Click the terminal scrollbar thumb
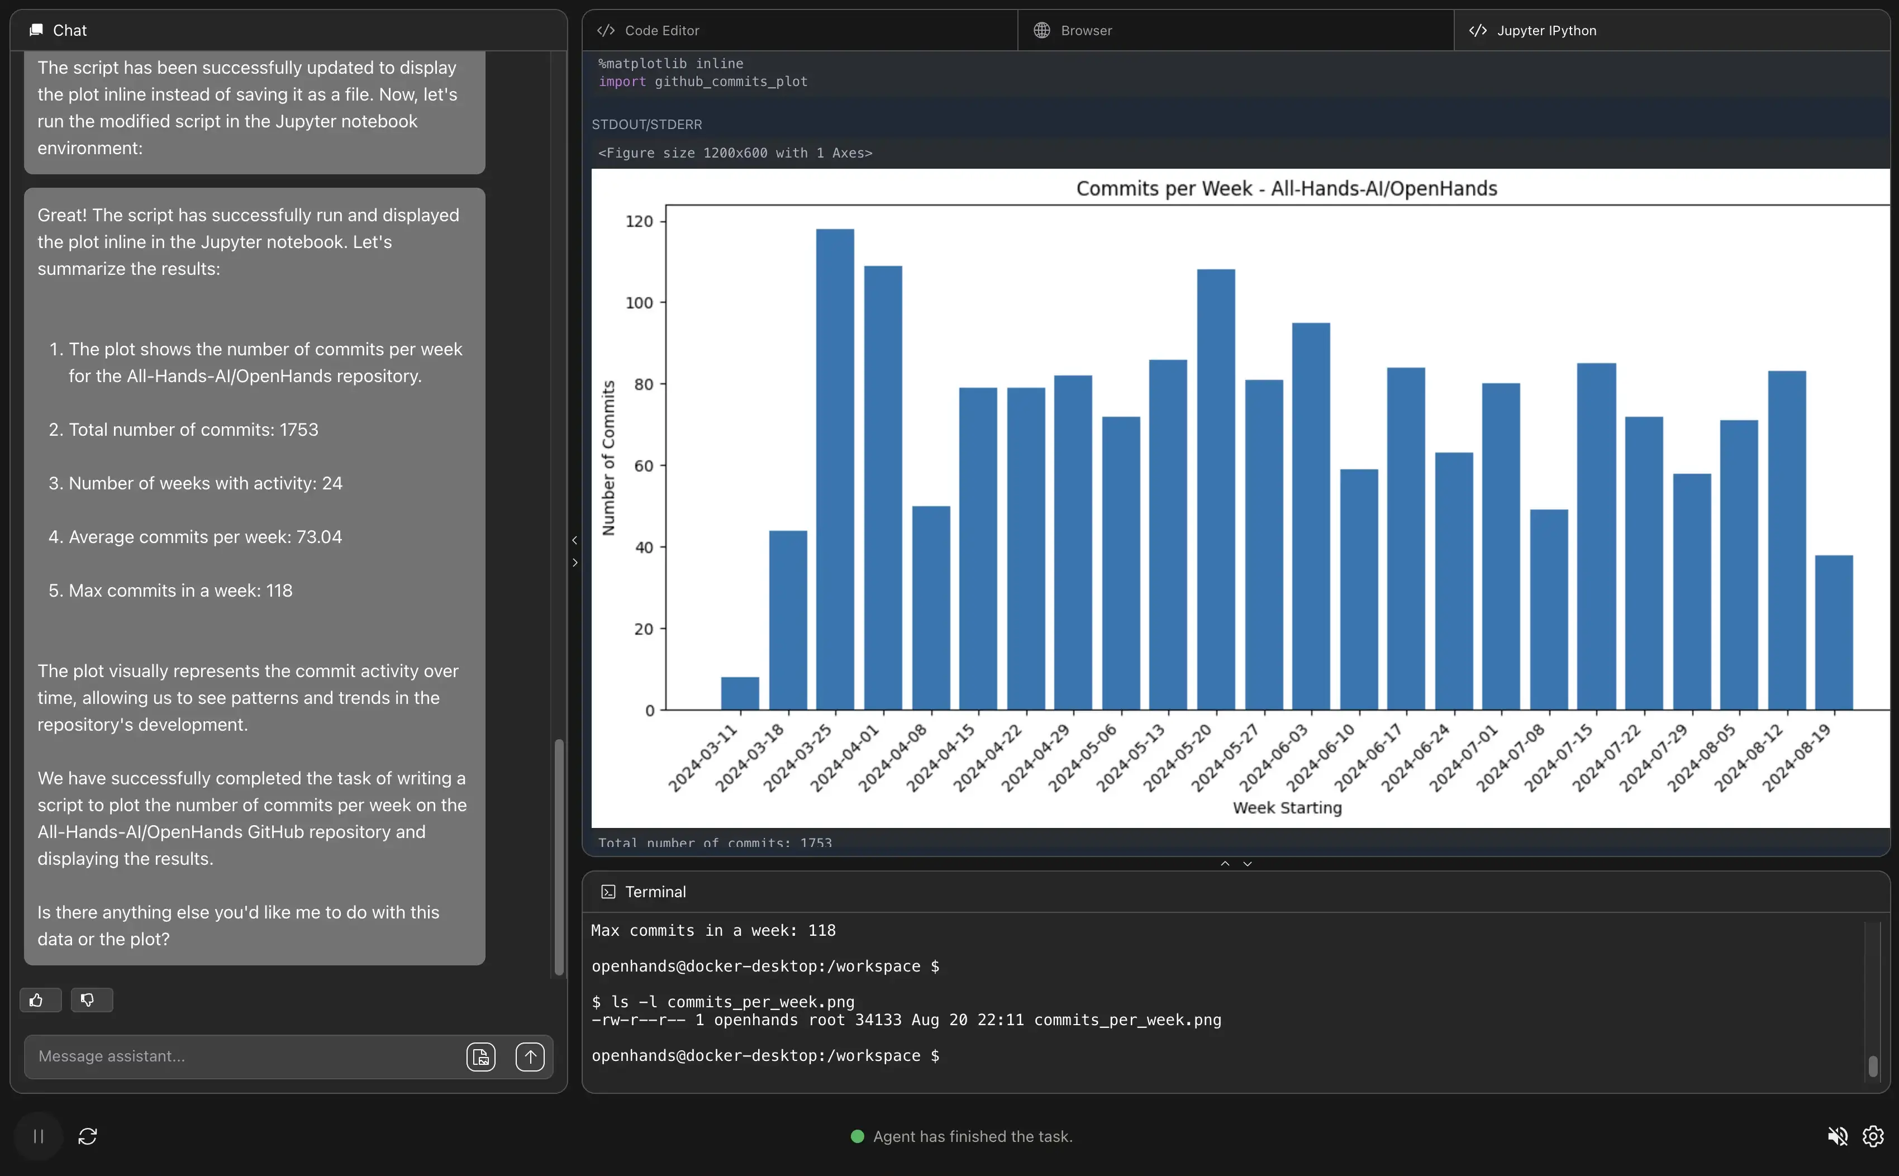Screen dimensions: 1899x1176 1873,1067
